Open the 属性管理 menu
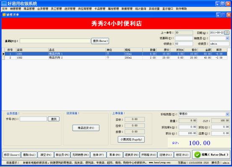Image resolution: width=232 pixels, height=167 pixels. pyautogui.click(x=113, y=9)
